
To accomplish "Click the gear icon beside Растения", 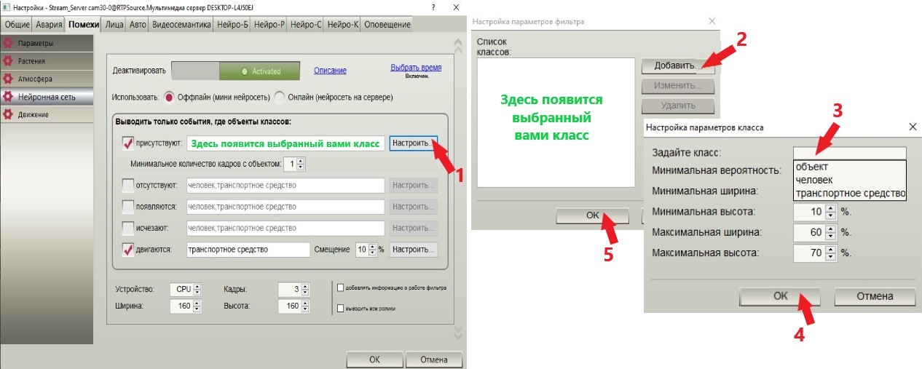I will tap(9, 61).
